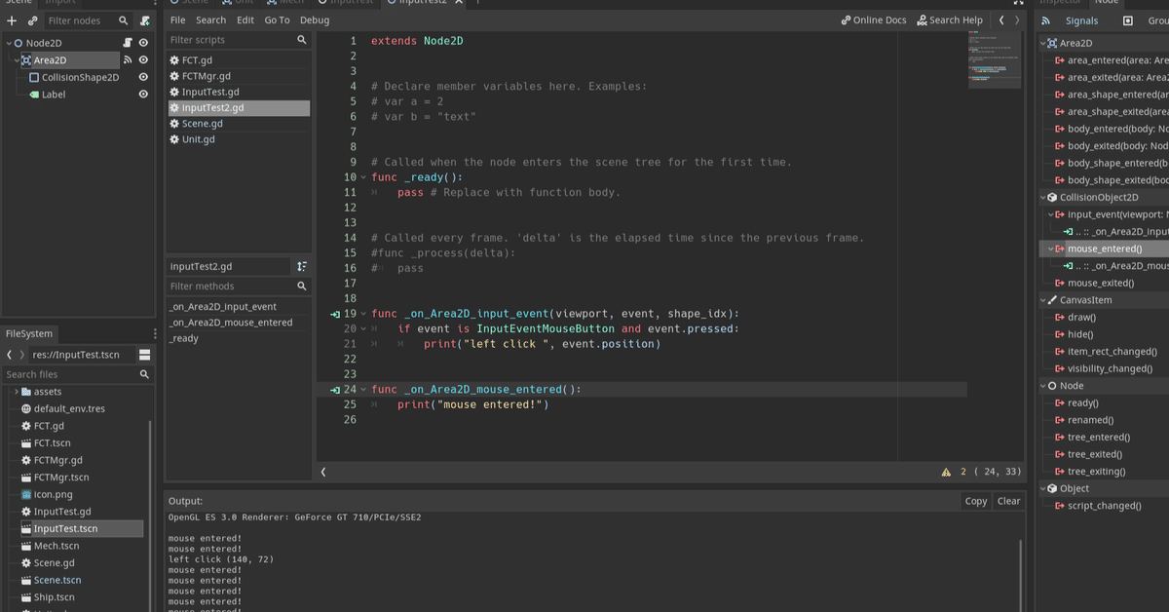Screen dimensions: 1169x612
Task: Open the Debug menu
Action: [315, 20]
